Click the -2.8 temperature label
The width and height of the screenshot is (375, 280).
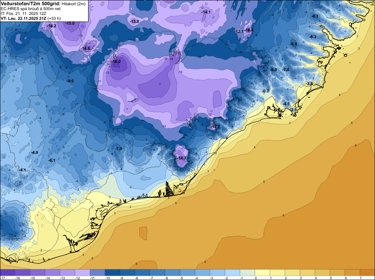[x=309, y=83]
